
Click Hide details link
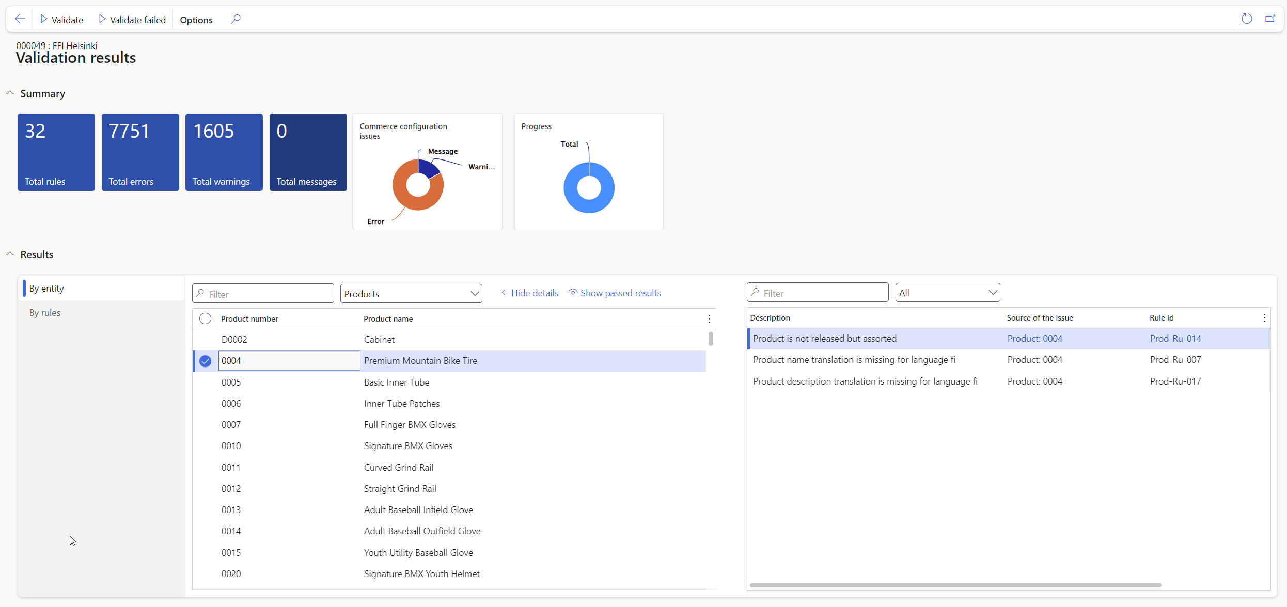click(530, 293)
